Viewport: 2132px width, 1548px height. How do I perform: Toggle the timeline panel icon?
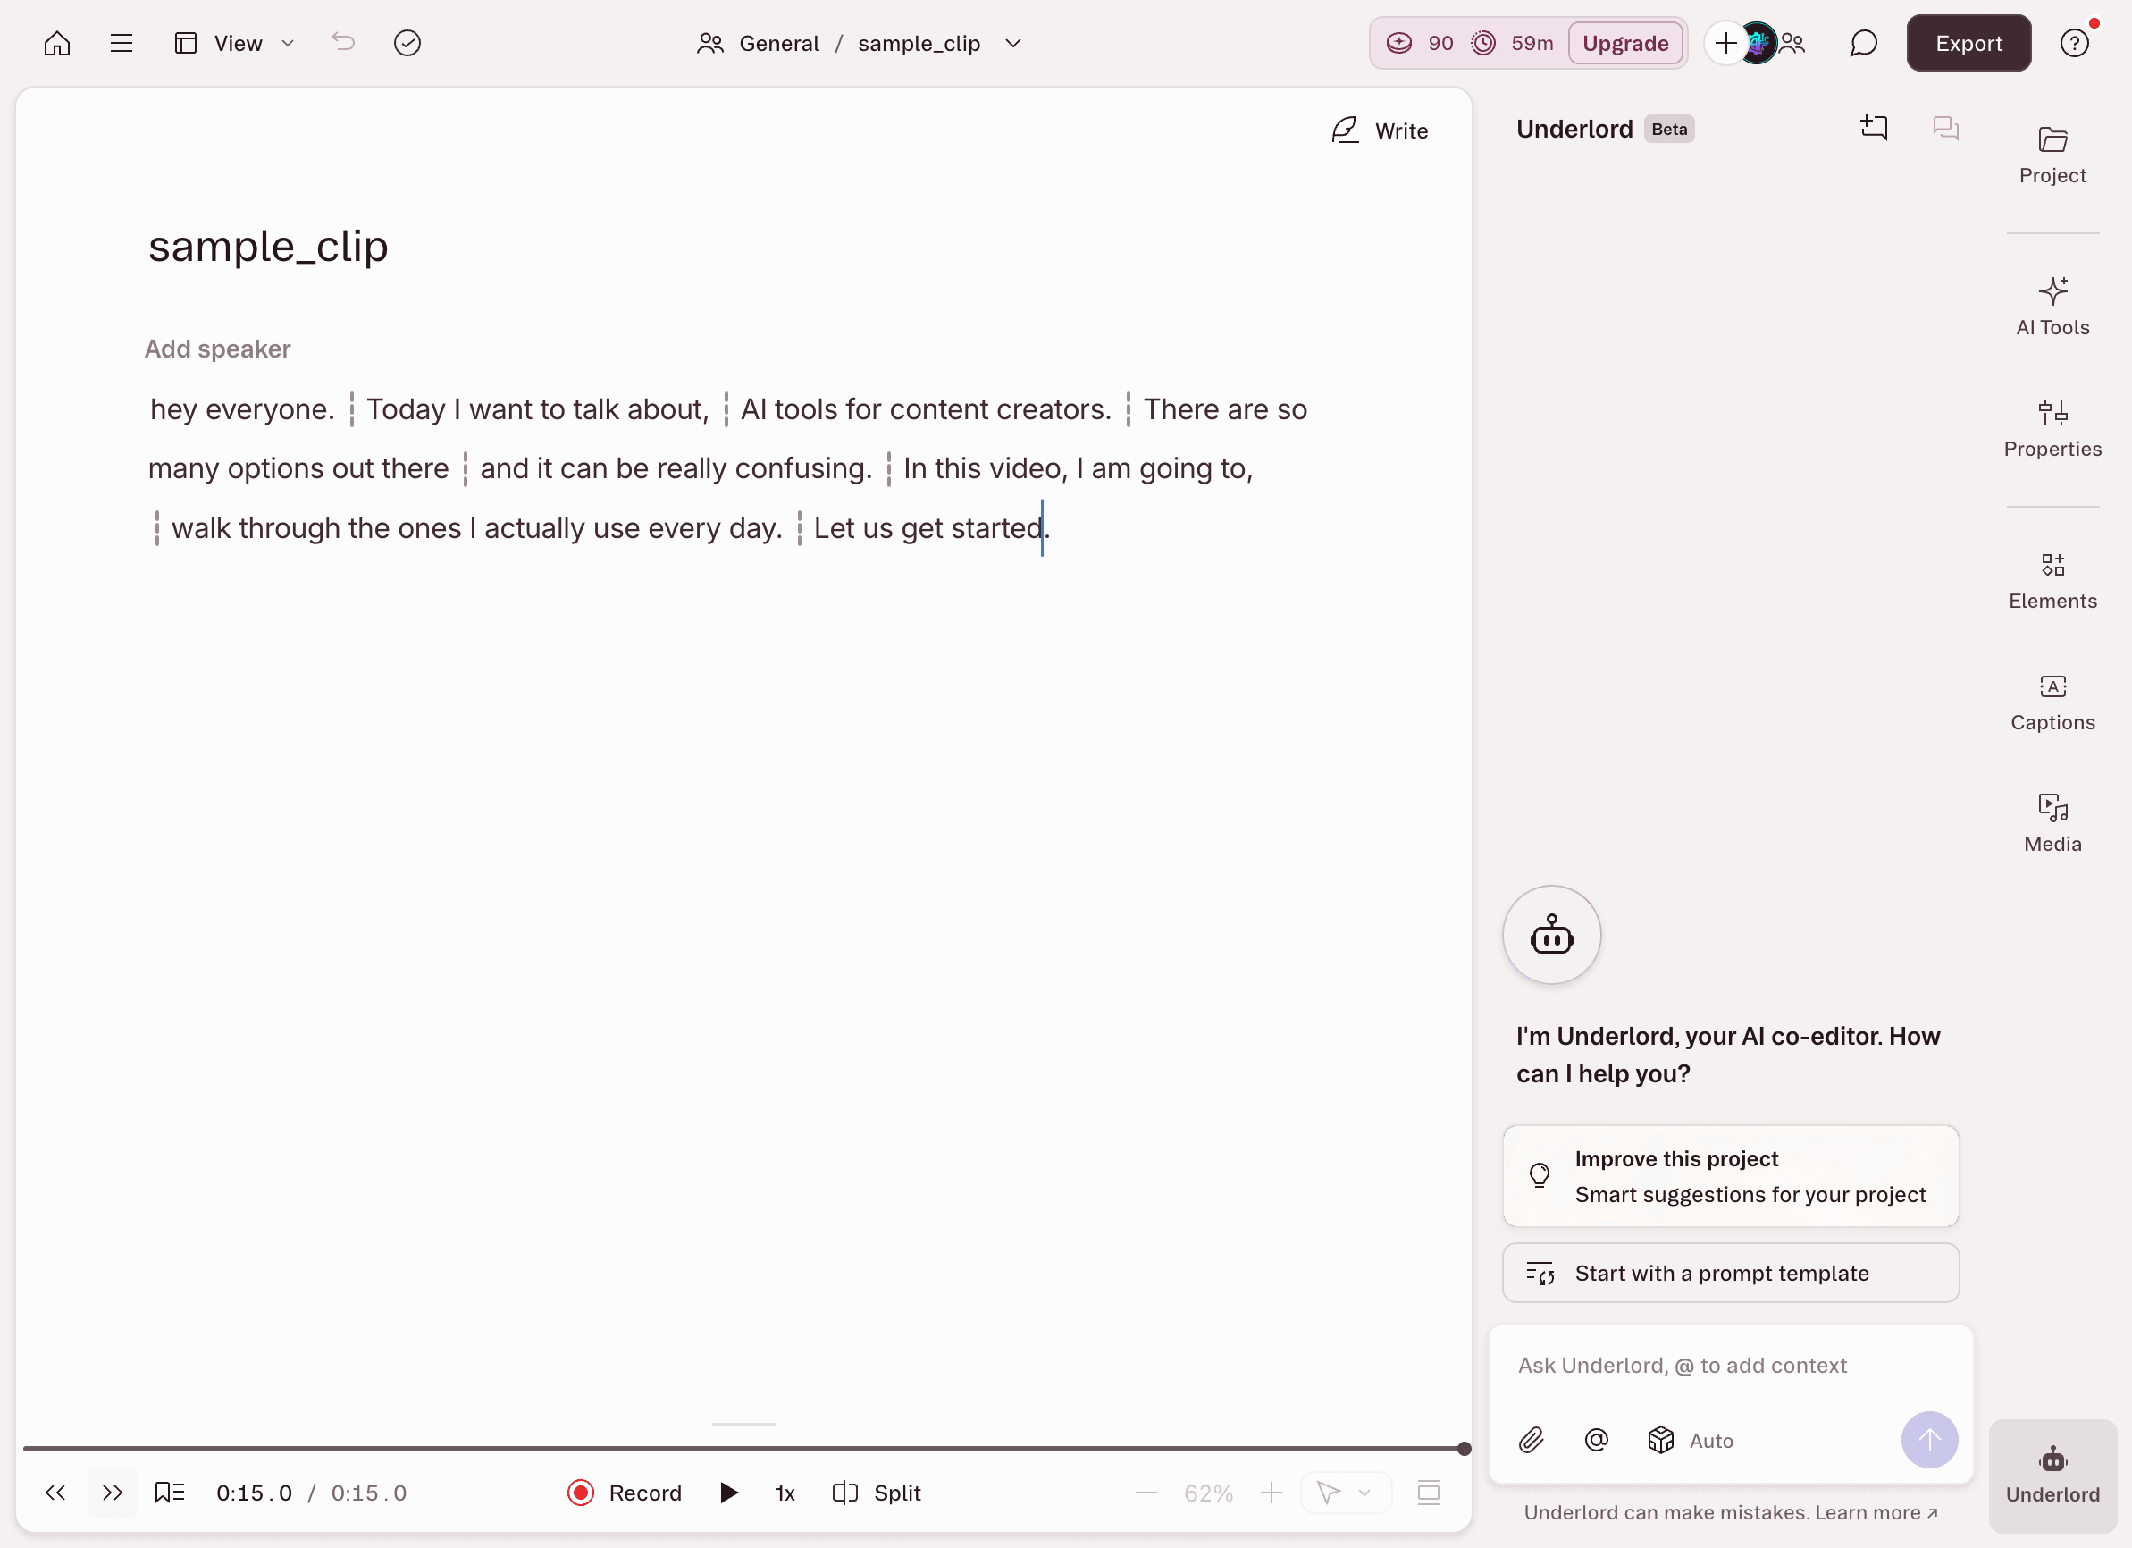(x=1428, y=1493)
